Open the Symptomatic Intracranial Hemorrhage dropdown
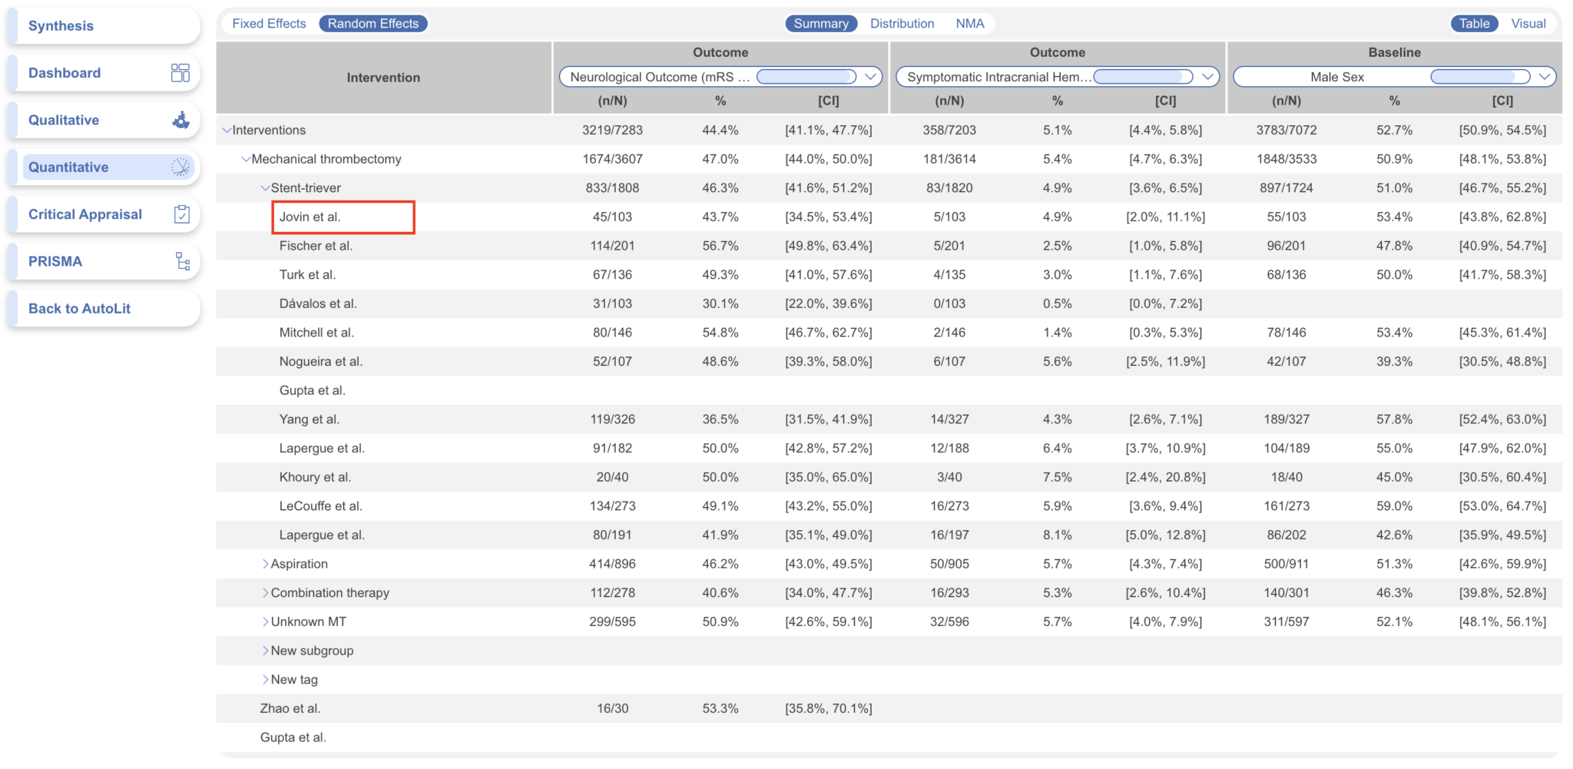Image resolution: width=1573 pixels, height=769 pixels. coord(1207,77)
